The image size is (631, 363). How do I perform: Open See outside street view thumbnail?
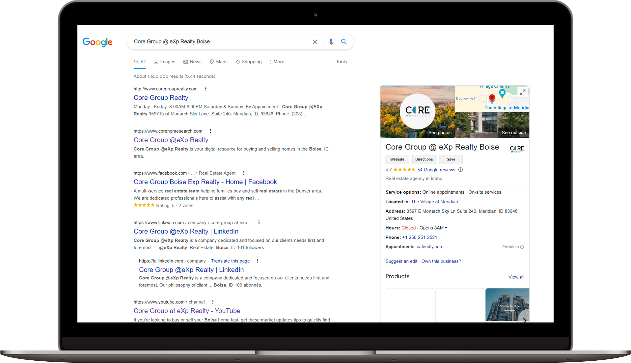pyautogui.click(x=492, y=125)
